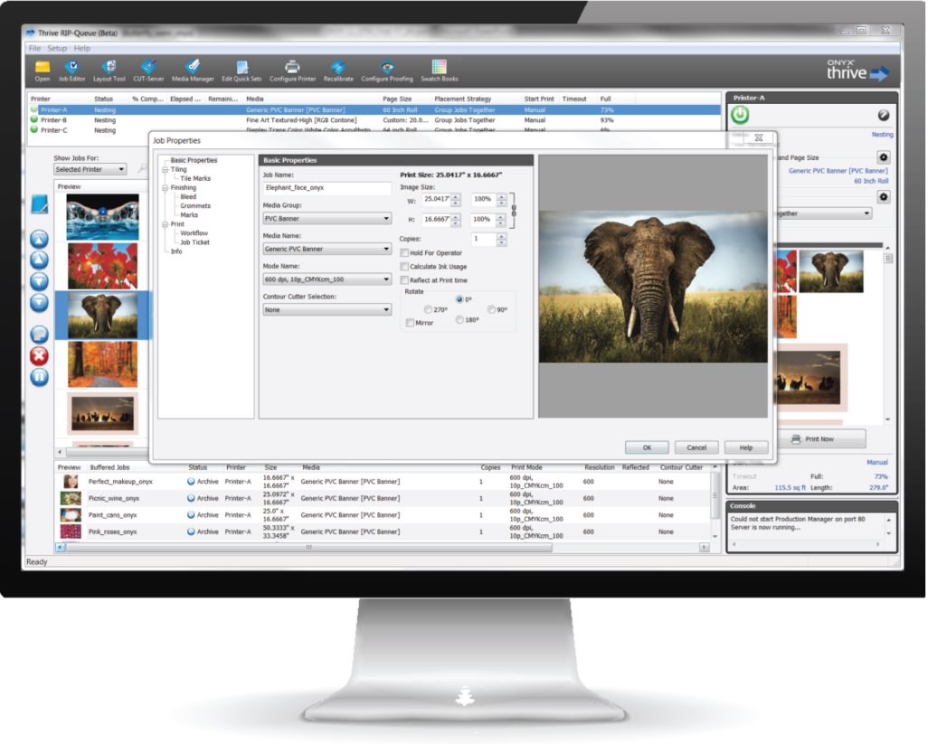Click the copy job icon above delete

(39, 335)
